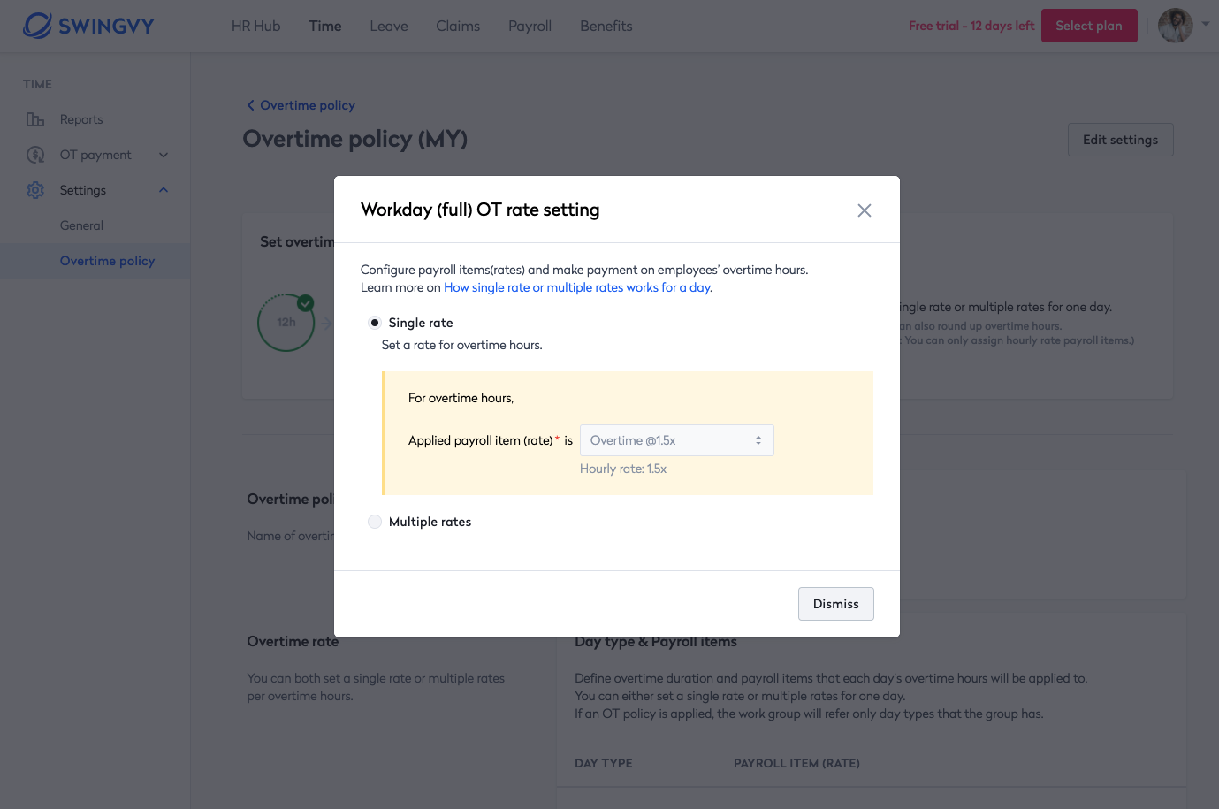
Task: Select Overtime policy in the sidebar
Action: (x=107, y=261)
